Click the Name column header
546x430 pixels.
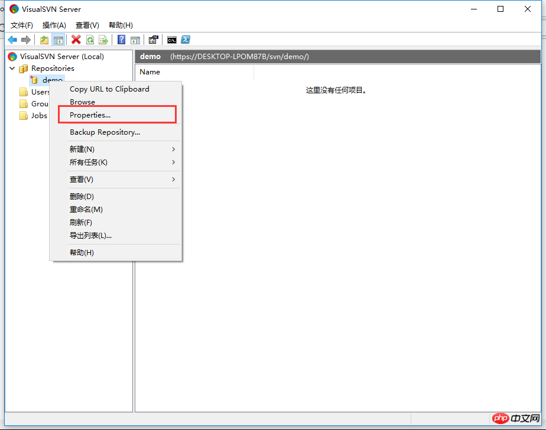[x=194, y=72]
